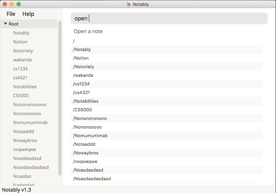The width and height of the screenshot is (276, 193).
Task: Select Nowaybros in the sidebar tree
Action: (x=25, y=141)
